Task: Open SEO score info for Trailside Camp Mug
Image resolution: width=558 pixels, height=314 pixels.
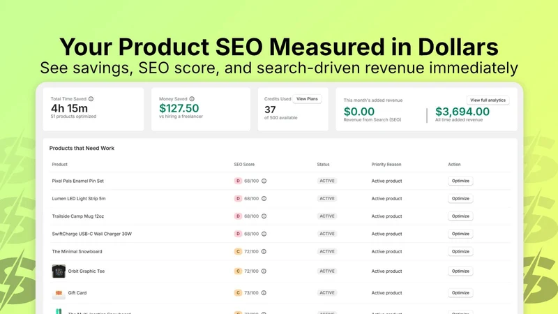Action: 264,216
